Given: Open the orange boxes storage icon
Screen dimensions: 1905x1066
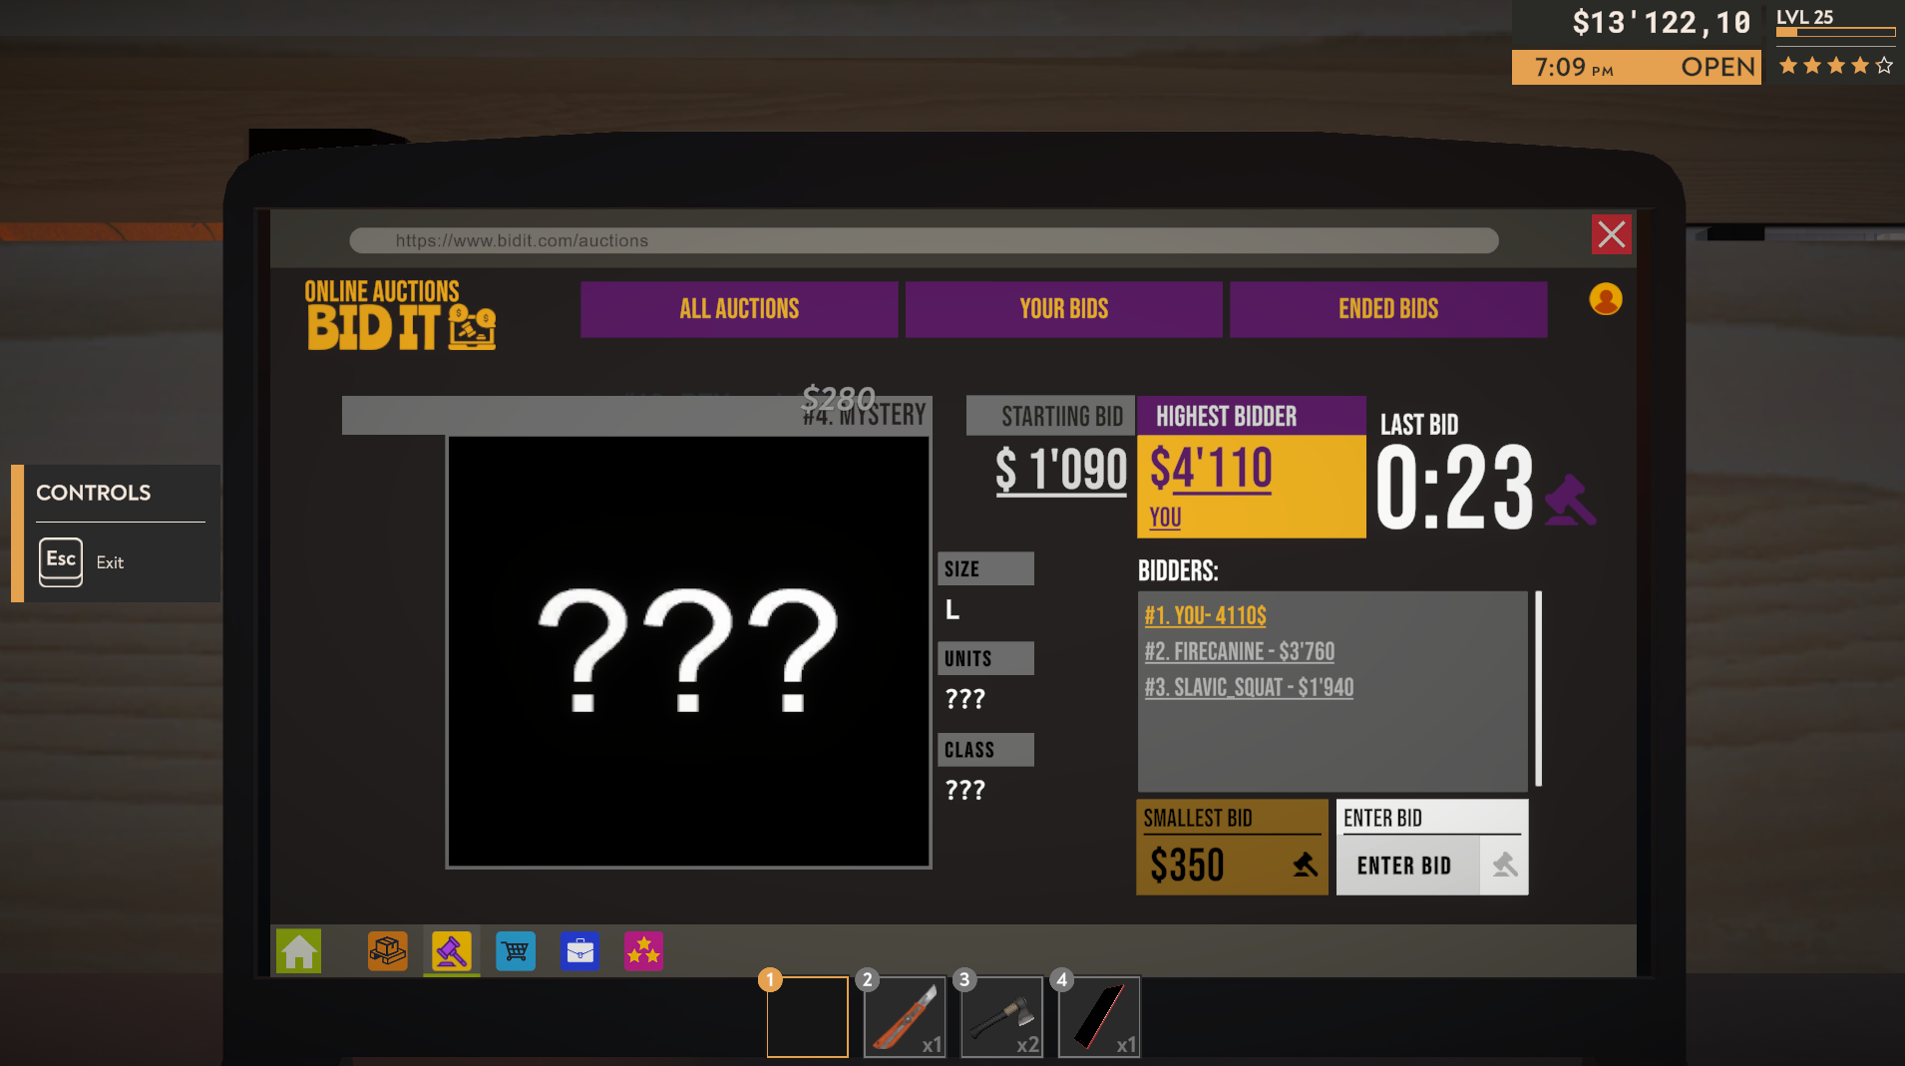Looking at the screenshot, I should pos(387,951).
